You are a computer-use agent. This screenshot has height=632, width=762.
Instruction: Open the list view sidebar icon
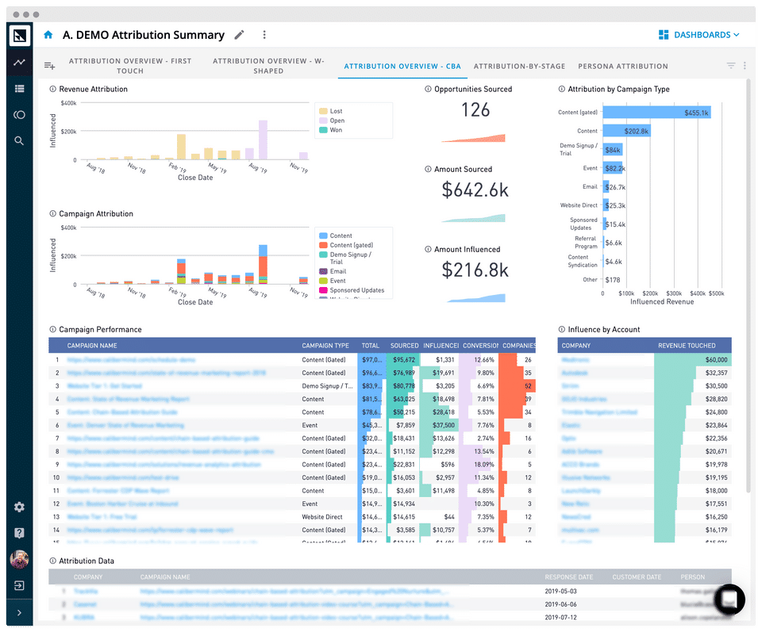[x=19, y=88]
